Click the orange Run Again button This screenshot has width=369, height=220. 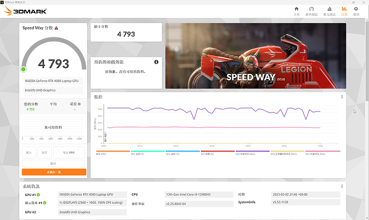[54, 172]
